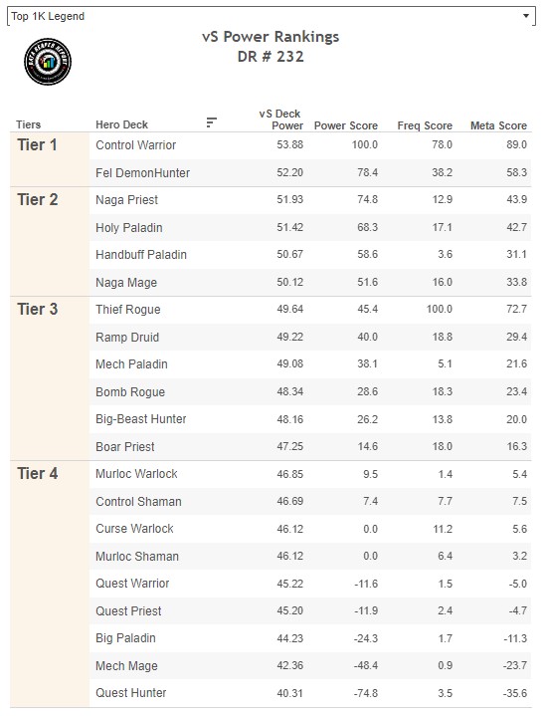This screenshot has height=716, width=547.
Task: Click Thief Rogue's 100.0 Freq Score value
Action: [x=439, y=309]
